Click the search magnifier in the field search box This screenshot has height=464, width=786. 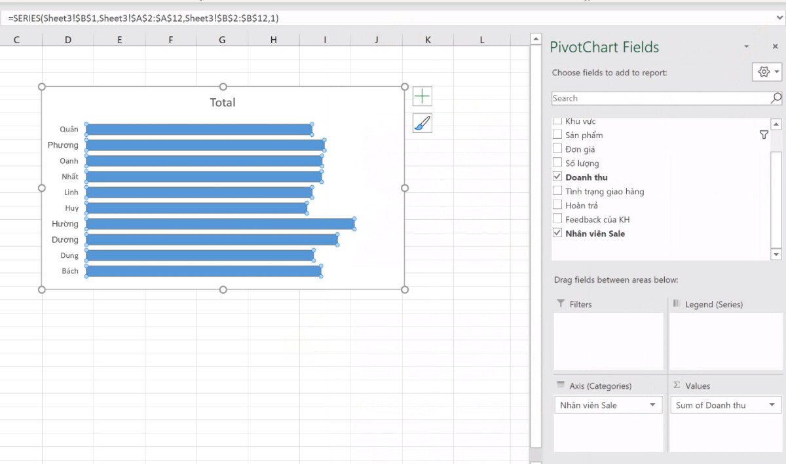[x=776, y=98]
